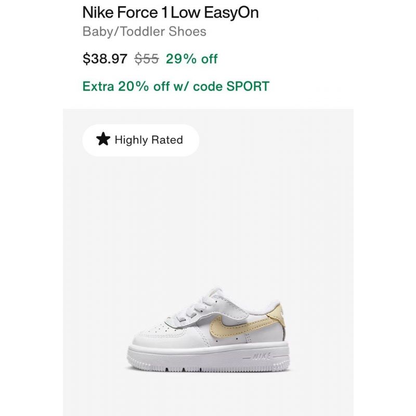Tap the Highly Rated badge
This screenshot has height=416, width=416.
140,140
